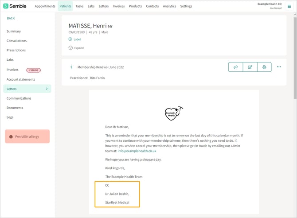Screen dimensions: 297x218
Task: Click the plus icon to add Label
Action: (x=70, y=39)
